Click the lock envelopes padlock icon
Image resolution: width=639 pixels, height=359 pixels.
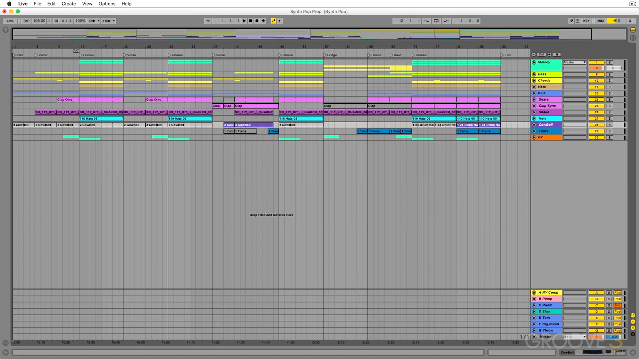tap(557, 54)
